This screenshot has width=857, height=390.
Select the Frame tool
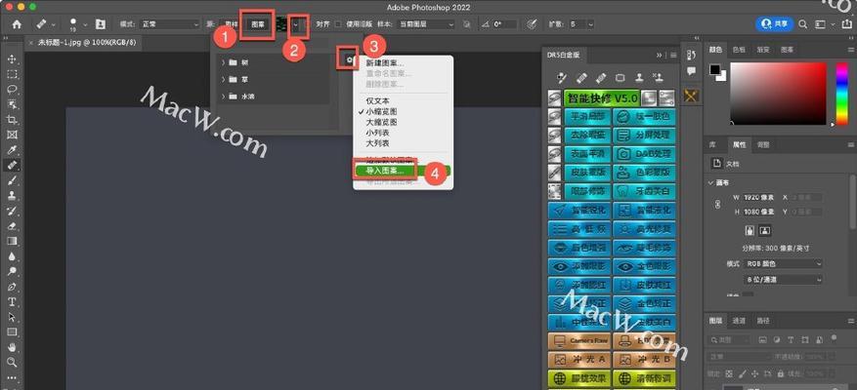[12, 135]
